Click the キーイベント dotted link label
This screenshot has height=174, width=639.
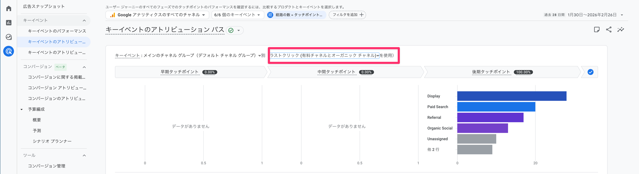click(128, 55)
